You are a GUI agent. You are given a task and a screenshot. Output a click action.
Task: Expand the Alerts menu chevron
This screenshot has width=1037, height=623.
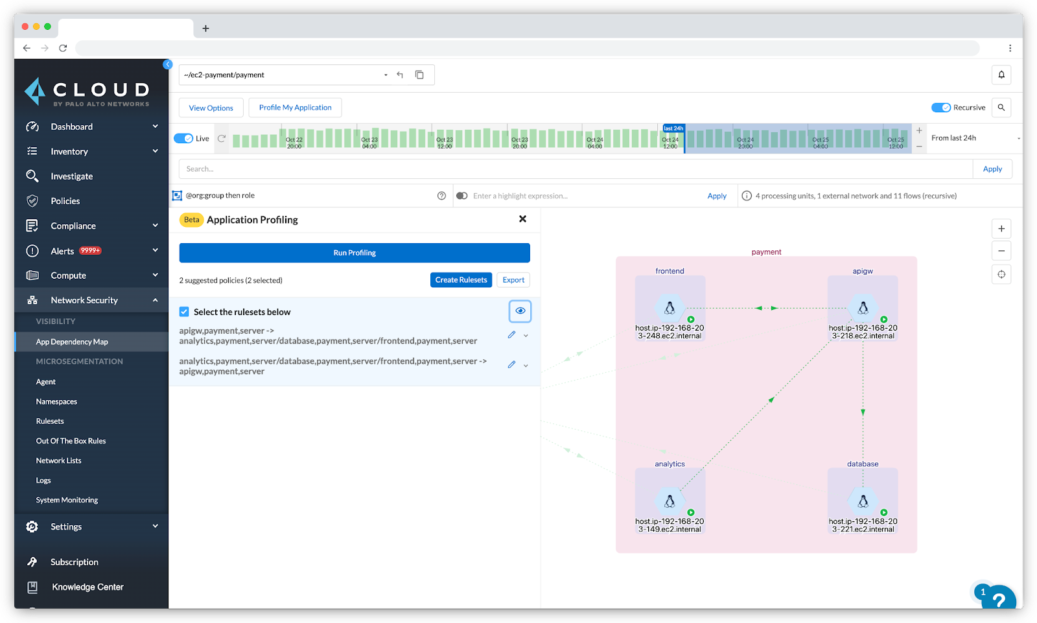(x=155, y=250)
